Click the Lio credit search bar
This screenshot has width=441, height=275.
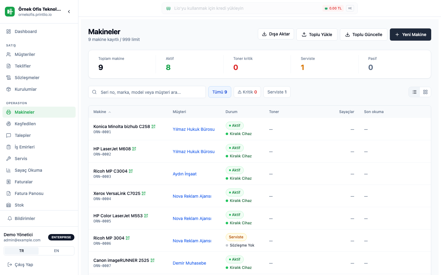259,8
